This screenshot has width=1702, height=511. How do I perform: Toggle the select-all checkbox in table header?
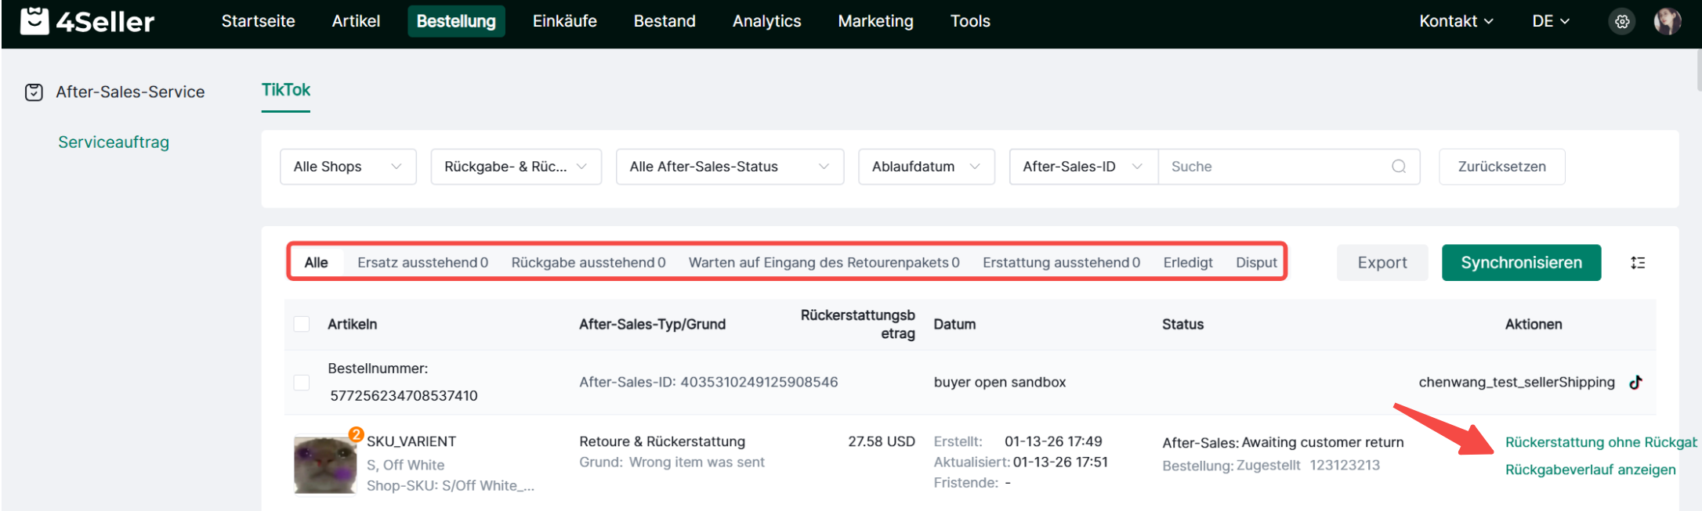[x=302, y=324]
